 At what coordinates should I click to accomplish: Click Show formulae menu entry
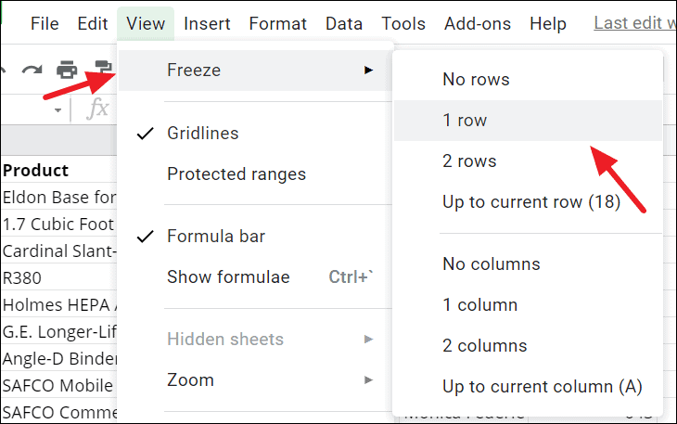228,277
